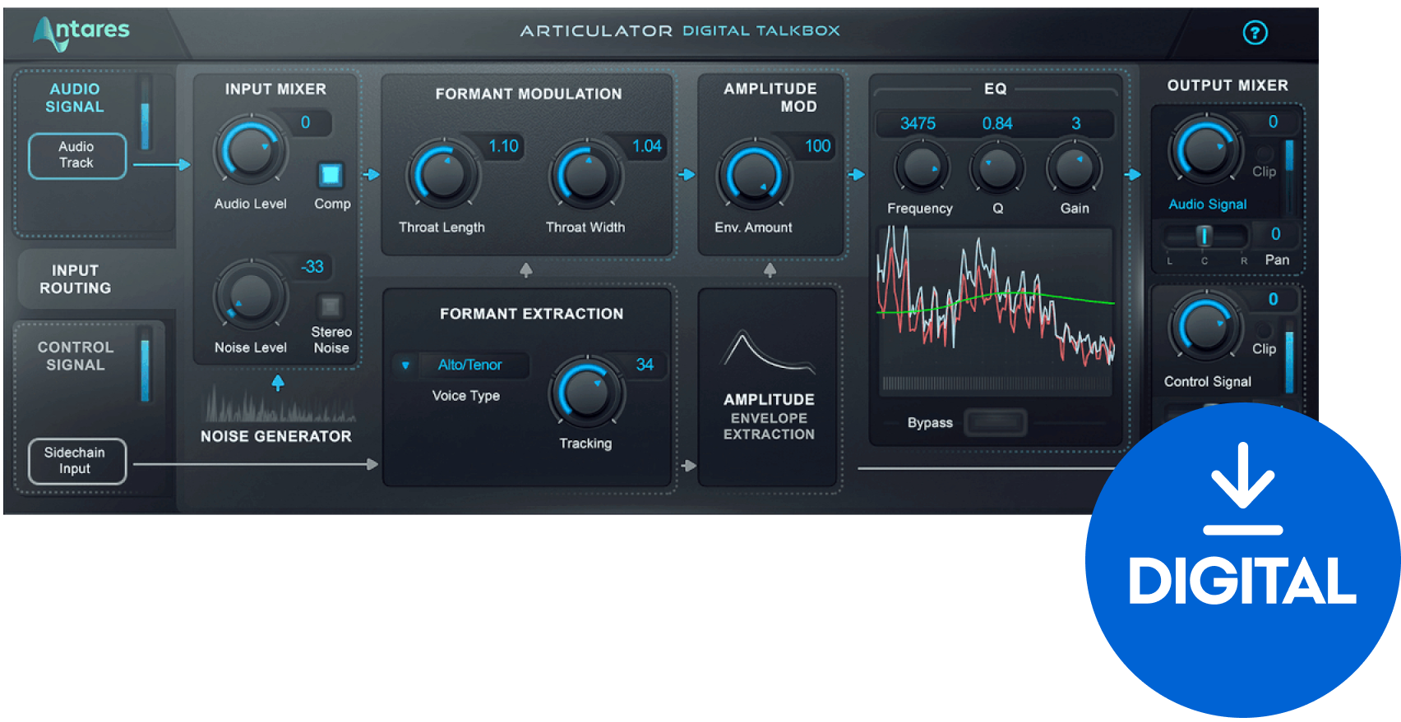
Task: Click the Audio Level value 0 field
Action: click(x=306, y=122)
